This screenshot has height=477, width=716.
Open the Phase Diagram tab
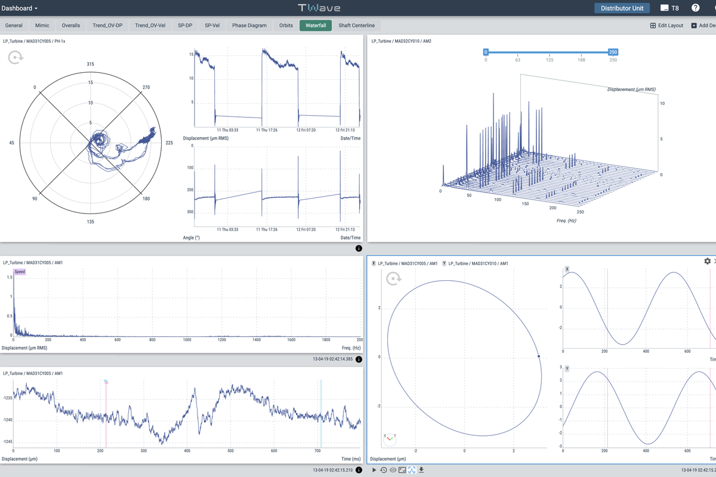pyautogui.click(x=249, y=26)
